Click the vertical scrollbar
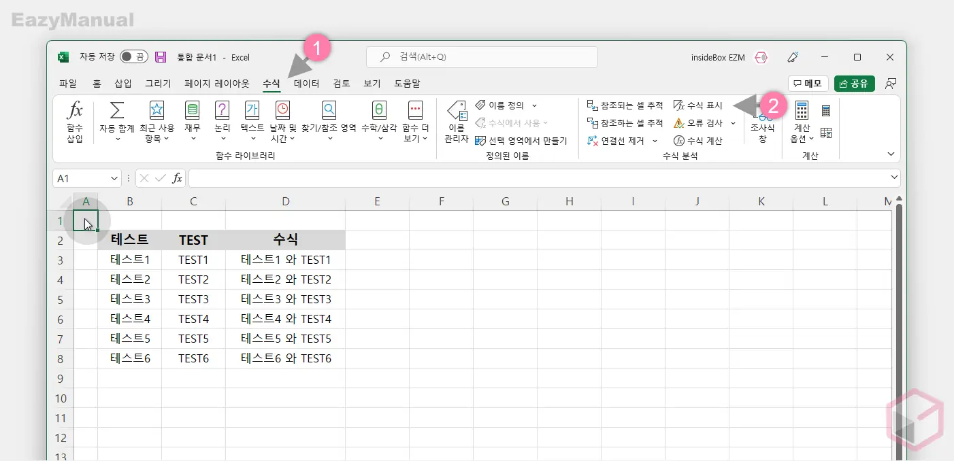This screenshot has height=461, width=954. pos(900,331)
